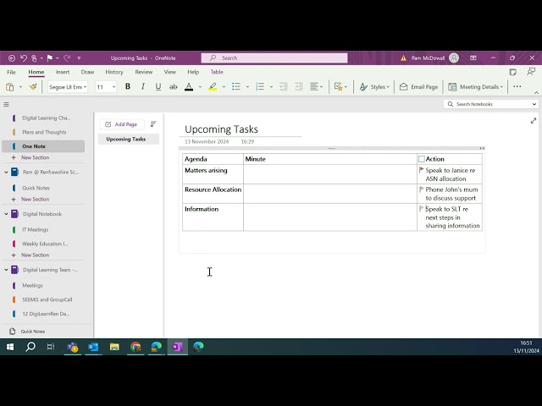Open the Plans and Thoughts section
Image resolution: width=542 pixels, height=406 pixels.
(x=43, y=132)
